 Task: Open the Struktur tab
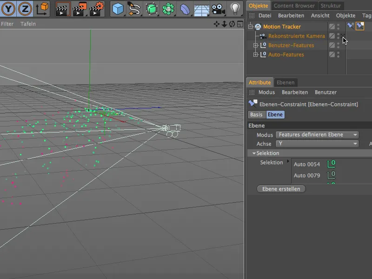pos(331,6)
